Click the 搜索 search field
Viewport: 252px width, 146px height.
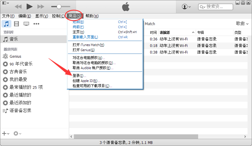click(215, 7)
